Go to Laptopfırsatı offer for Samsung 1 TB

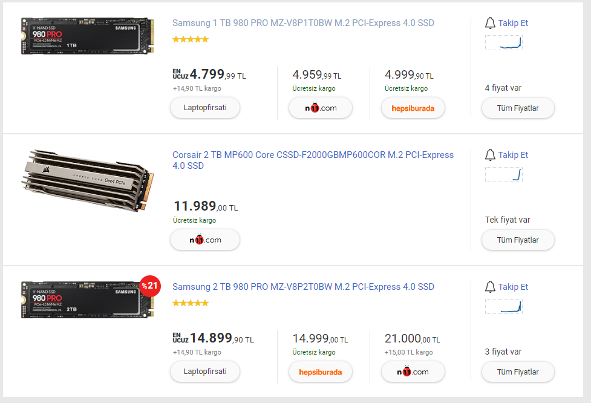(x=205, y=108)
